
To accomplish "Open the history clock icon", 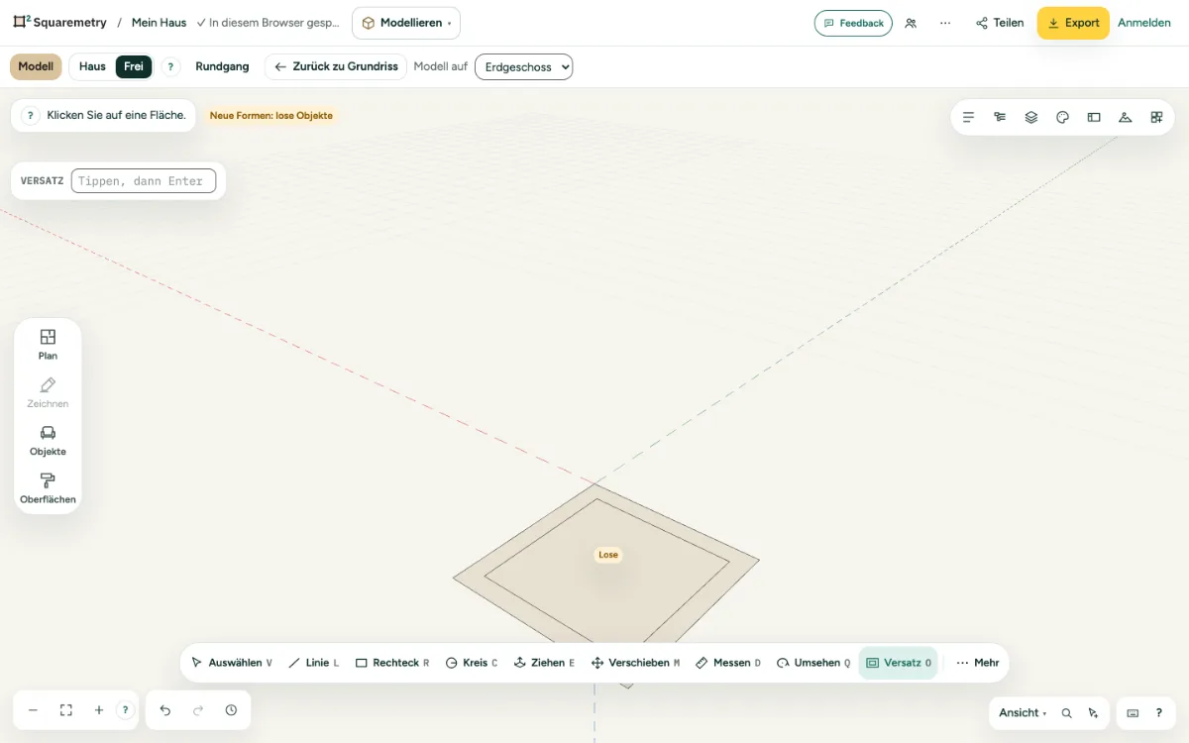I will (231, 710).
